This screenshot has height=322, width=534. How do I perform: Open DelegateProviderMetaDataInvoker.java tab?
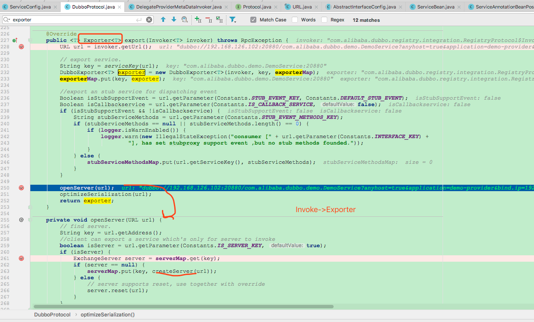click(x=179, y=7)
